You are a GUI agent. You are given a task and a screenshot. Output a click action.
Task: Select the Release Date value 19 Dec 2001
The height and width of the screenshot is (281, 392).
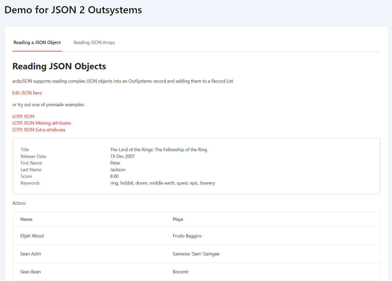coord(122,156)
